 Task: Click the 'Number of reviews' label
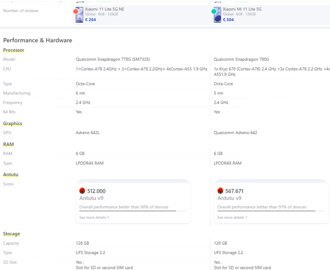pyautogui.click(x=21, y=11)
